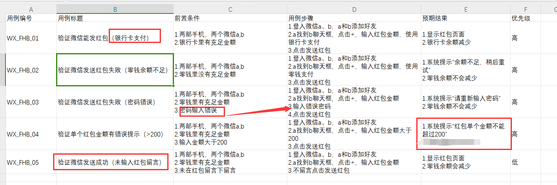The height and width of the screenshot is (185, 557).
Task: Click precondition cell containing 未在红包留言下留言
Action: point(230,162)
